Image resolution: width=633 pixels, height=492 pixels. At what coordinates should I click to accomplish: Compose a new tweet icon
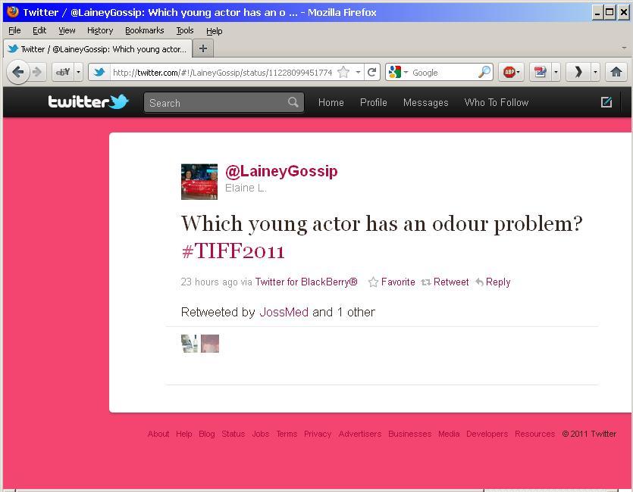[x=606, y=102]
